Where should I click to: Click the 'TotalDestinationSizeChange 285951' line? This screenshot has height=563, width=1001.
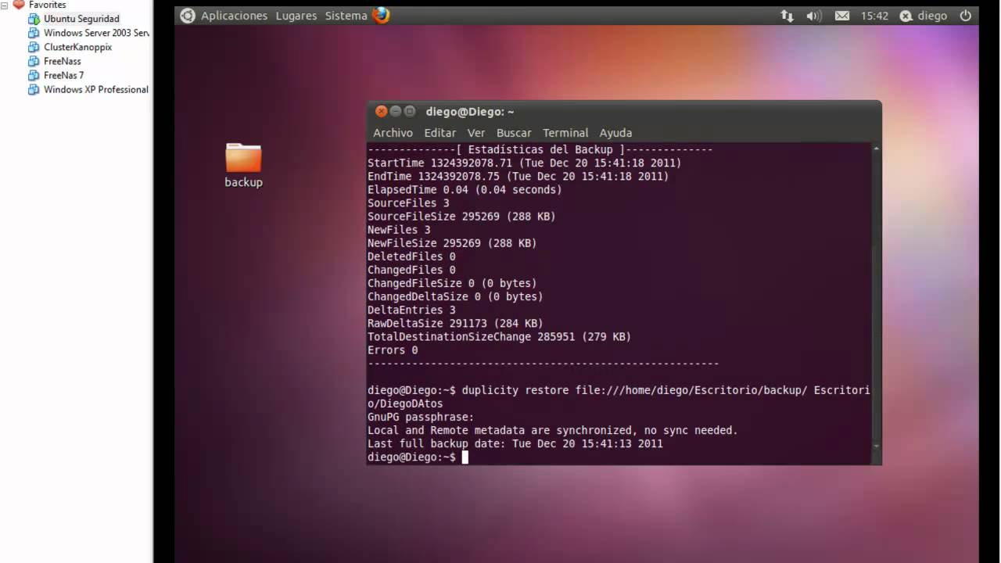[499, 336]
